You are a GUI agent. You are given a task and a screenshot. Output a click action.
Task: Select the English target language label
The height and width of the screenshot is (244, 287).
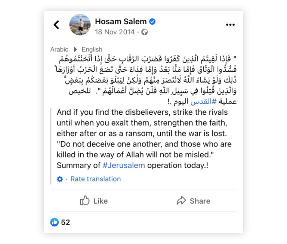pos(92,49)
